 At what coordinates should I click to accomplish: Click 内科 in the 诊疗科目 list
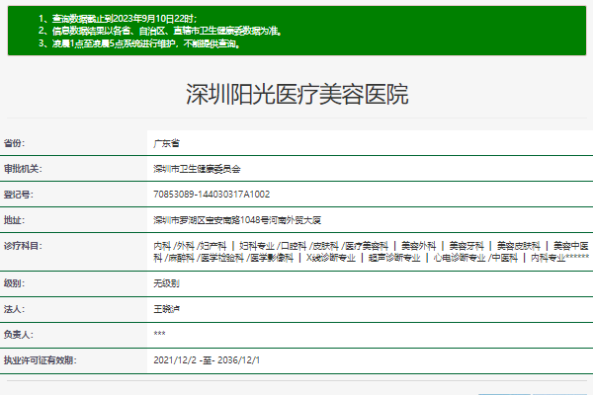click(162, 246)
